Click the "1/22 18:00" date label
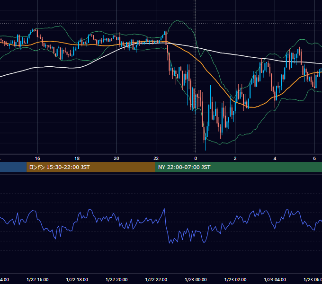Screen dimensions: 322x284 [77, 279]
